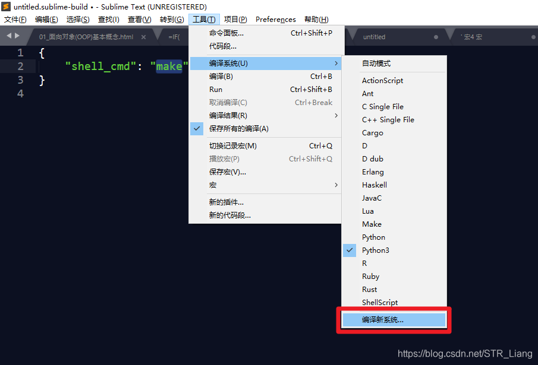Open the 转到(G) menu
The width and height of the screenshot is (538, 365).
click(x=172, y=20)
